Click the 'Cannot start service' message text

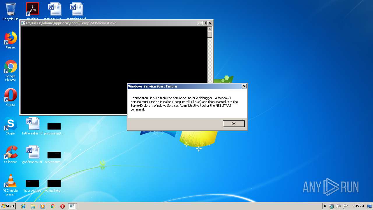click(x=184, y=104)
